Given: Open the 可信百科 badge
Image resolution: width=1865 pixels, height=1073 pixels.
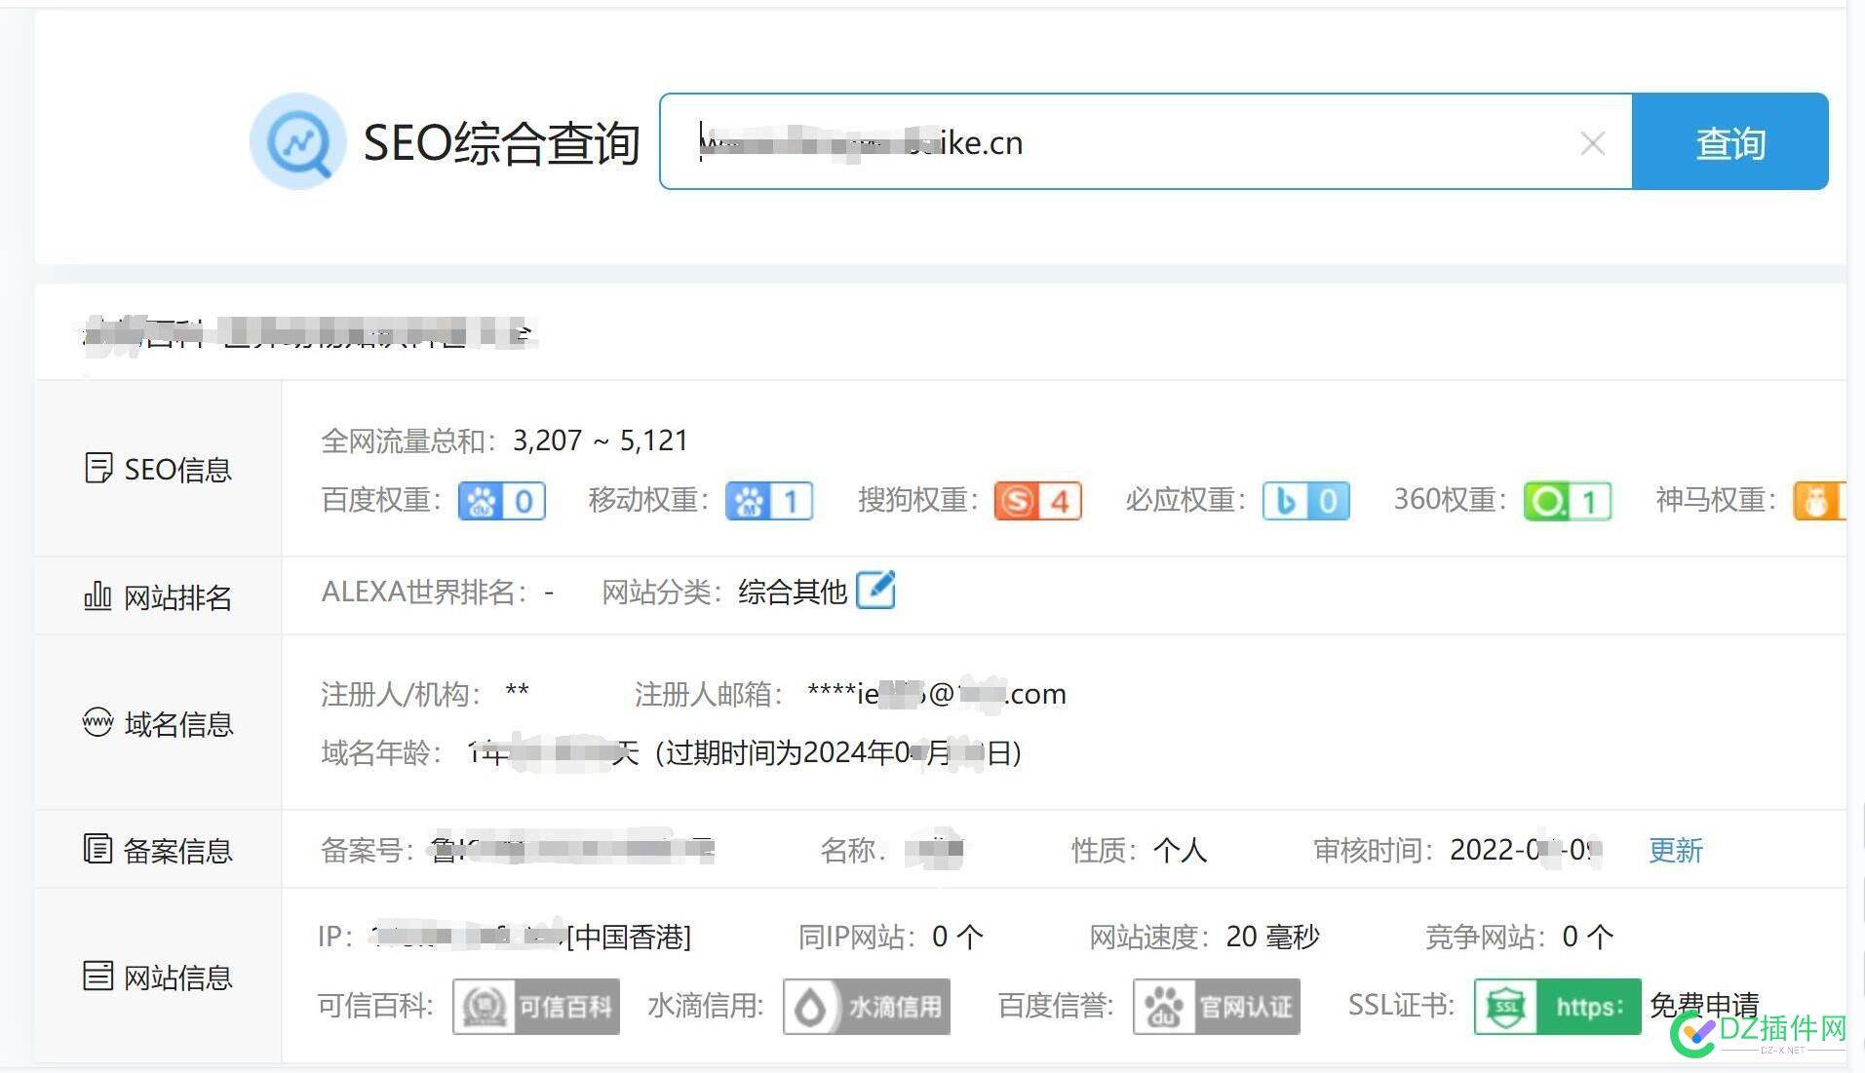Looking at the screenshot, I should click(x=536, y=1006).
